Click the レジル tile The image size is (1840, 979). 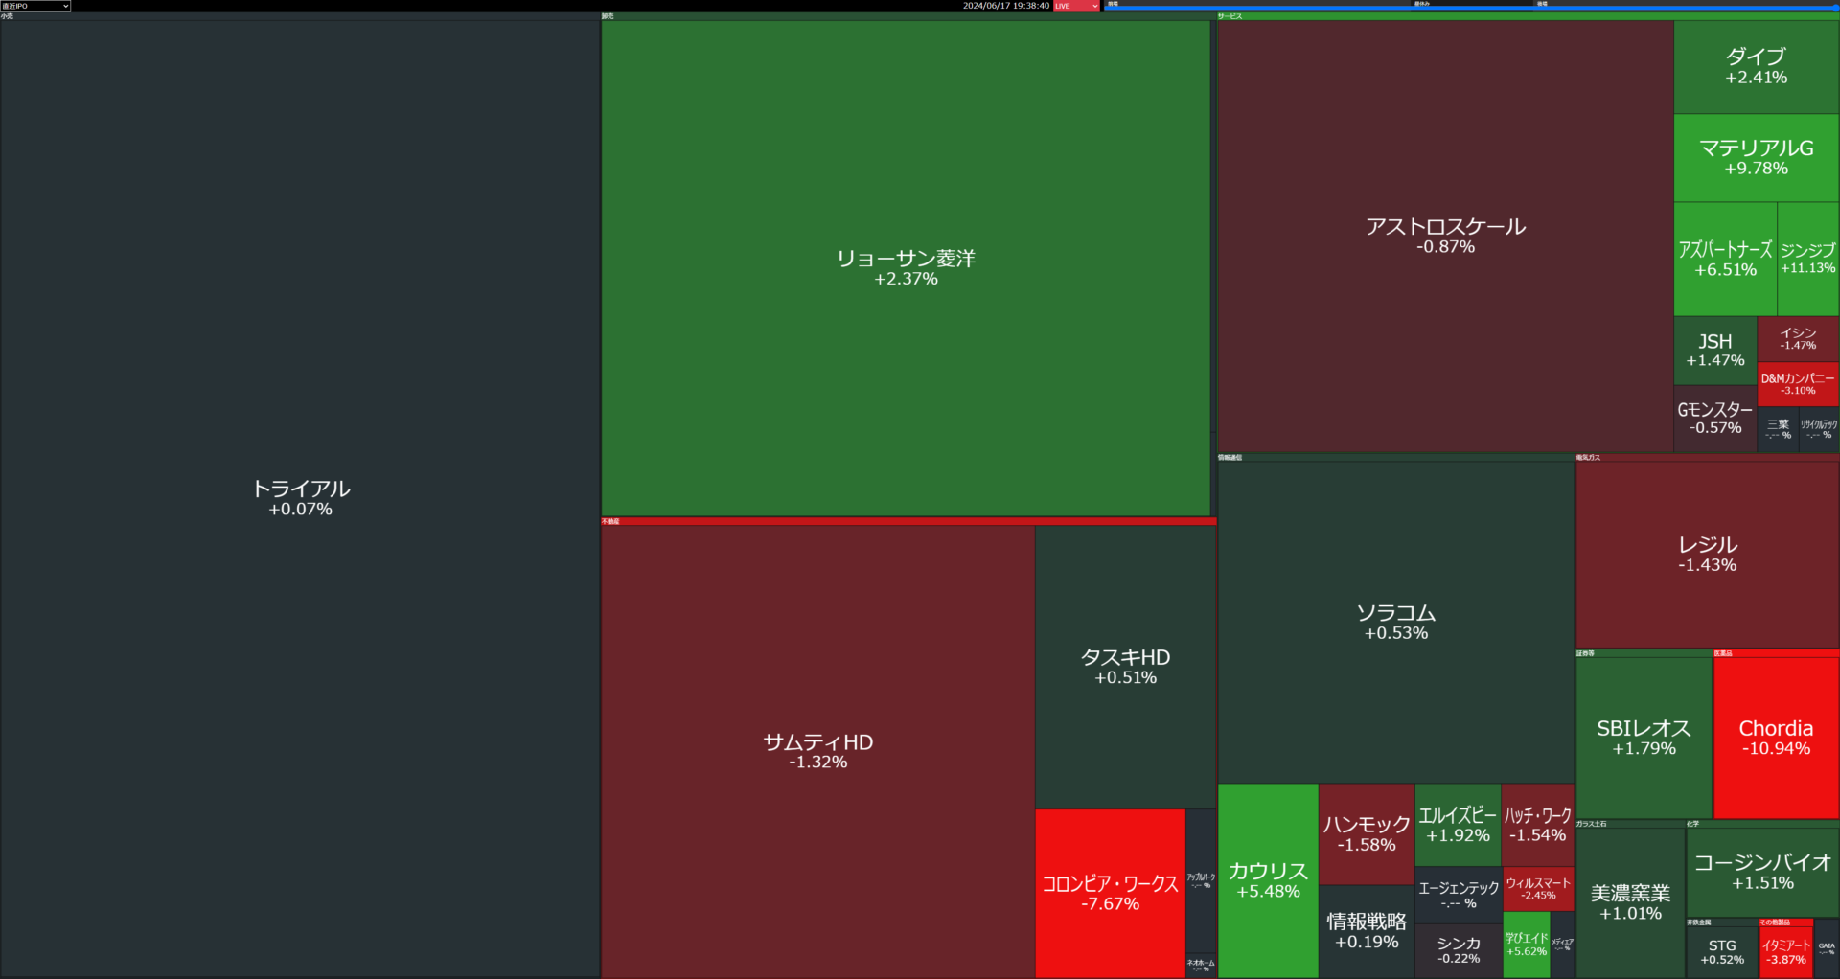pyautogui.click(x=1707, y=554)
